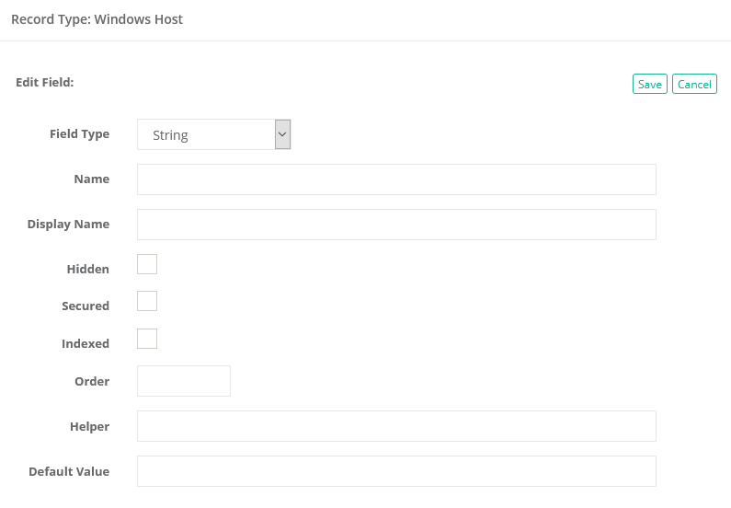731x508 pixels.
Task: Select the Display Name label text
Action: point(68,225)
